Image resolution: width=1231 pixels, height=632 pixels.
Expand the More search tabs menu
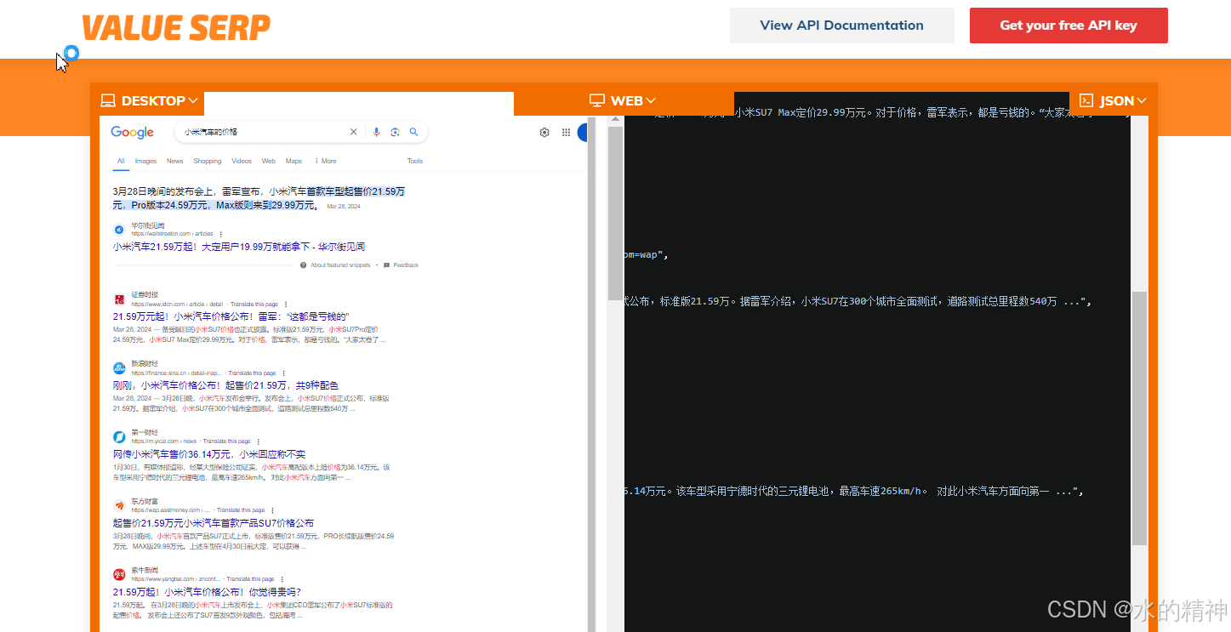(x=325, y=161)
